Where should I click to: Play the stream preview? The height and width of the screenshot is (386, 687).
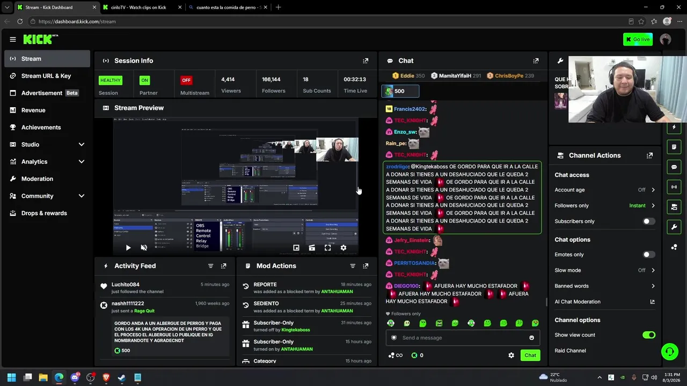pos(128,248)
